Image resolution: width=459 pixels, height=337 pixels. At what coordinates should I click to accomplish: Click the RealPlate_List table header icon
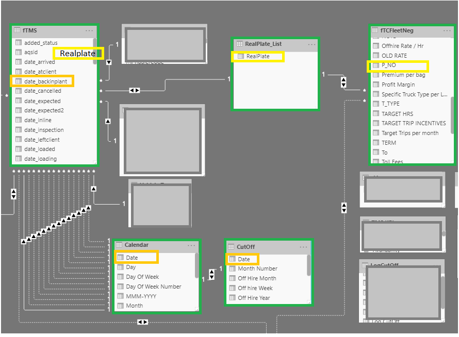(240, 44)
